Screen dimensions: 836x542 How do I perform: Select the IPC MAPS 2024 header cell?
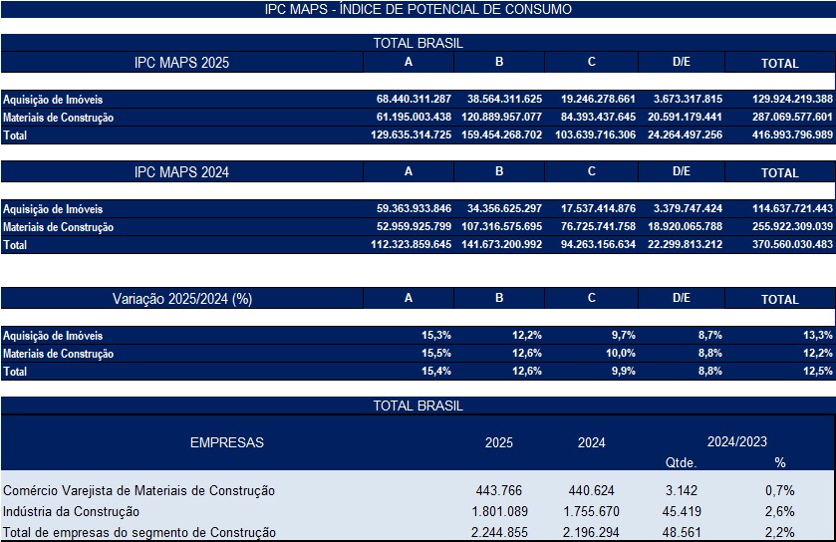pyautogui.click(x=181, y=172)
